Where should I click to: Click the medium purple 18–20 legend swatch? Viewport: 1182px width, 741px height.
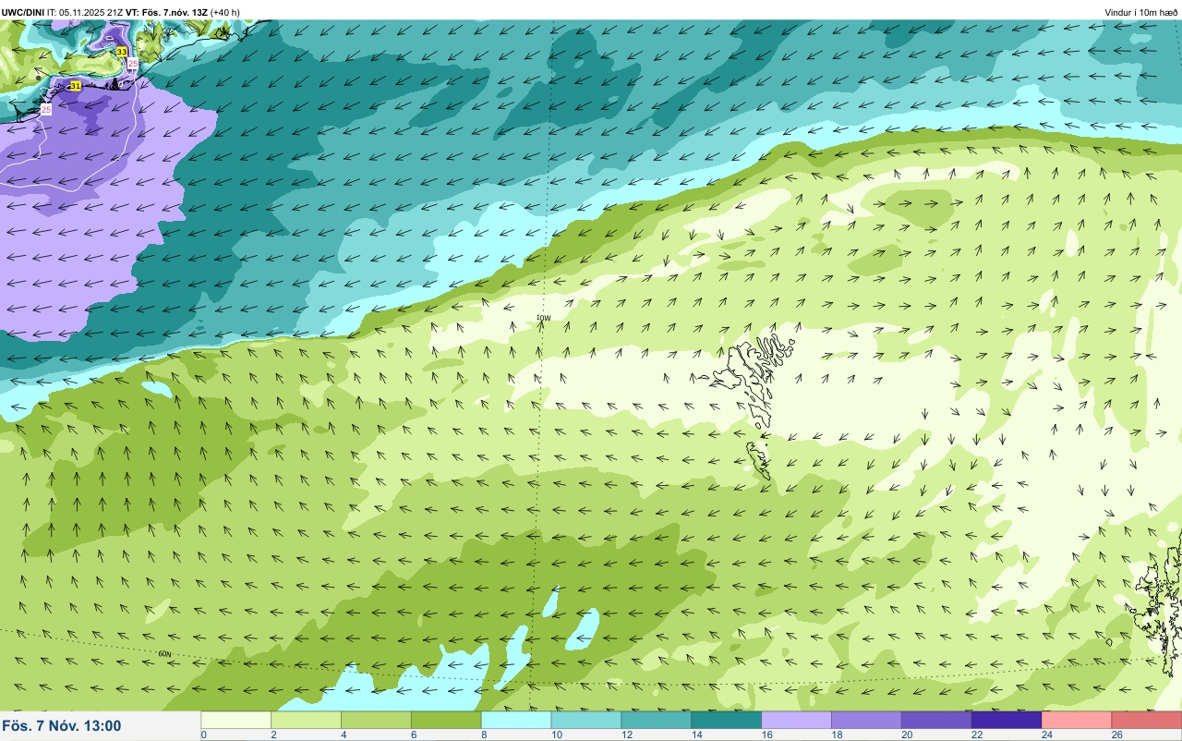(x=867, y=720)
